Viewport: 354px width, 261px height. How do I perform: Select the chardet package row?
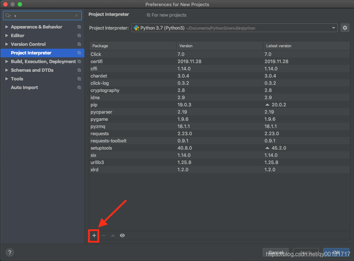point(220,76)
